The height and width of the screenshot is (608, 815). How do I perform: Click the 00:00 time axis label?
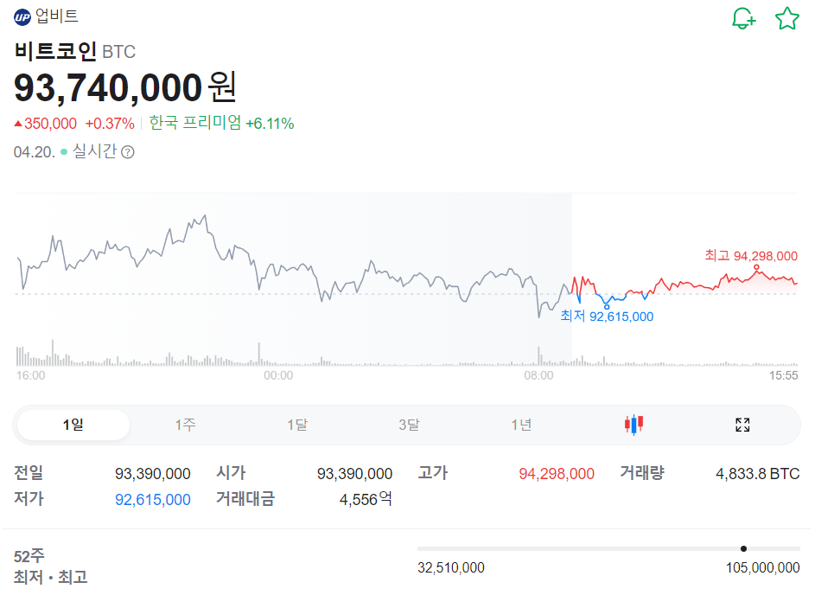(278, 375)
